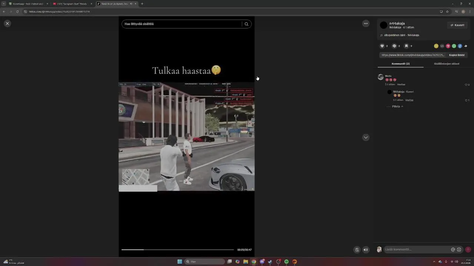Open the weather widget on taskbar
This screenshot has height=266, width=474.
pyautogui.click(x=13, y=262)
